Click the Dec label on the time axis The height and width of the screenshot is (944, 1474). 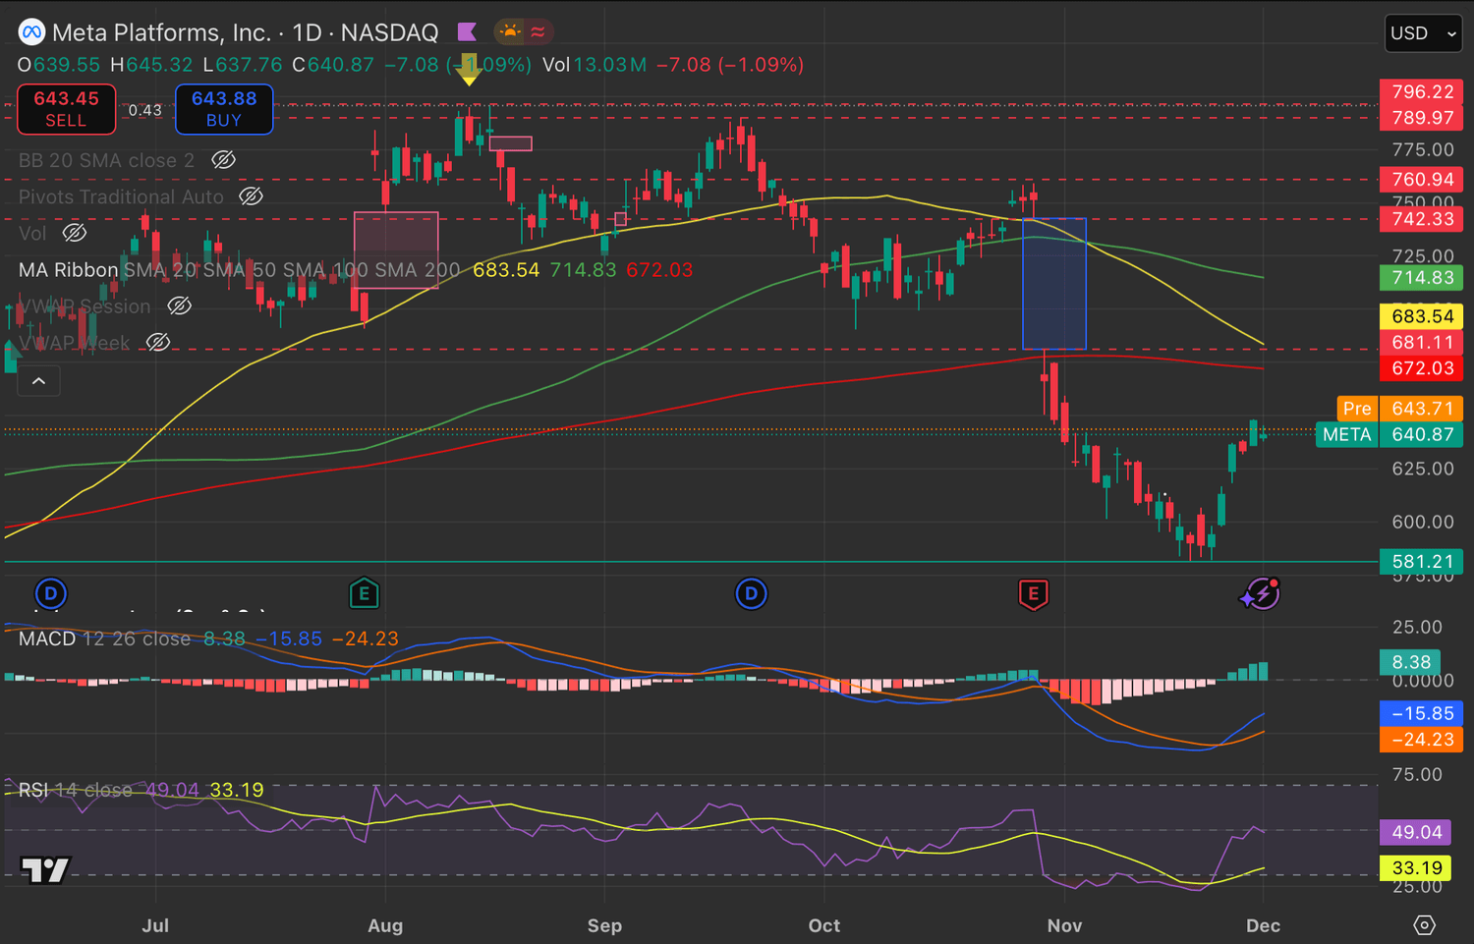(x=1263, y=925)
